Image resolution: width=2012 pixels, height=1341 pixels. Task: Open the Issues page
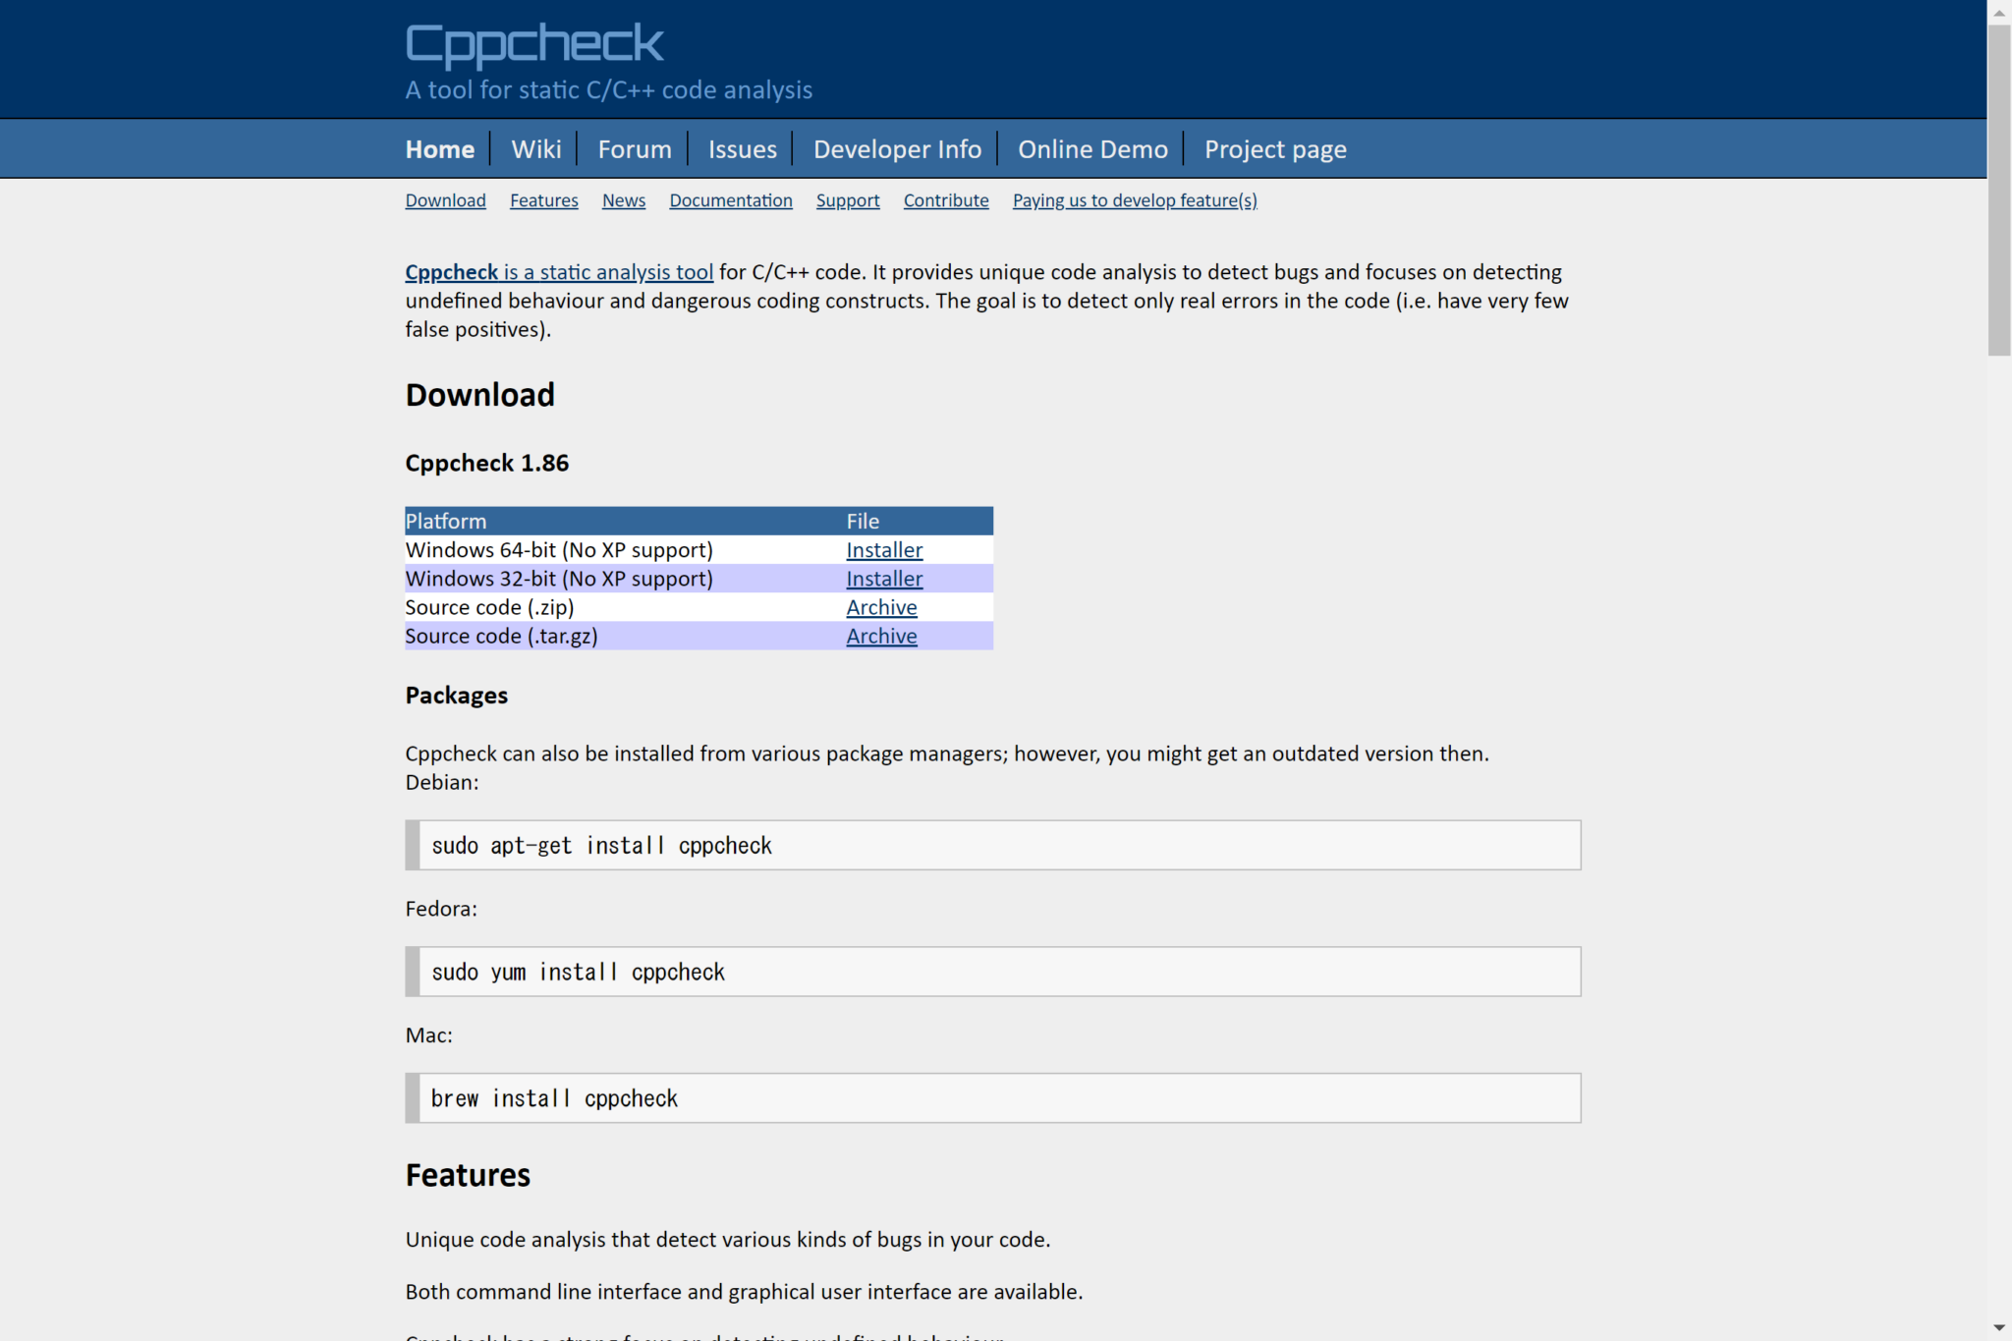pos(742,148)
